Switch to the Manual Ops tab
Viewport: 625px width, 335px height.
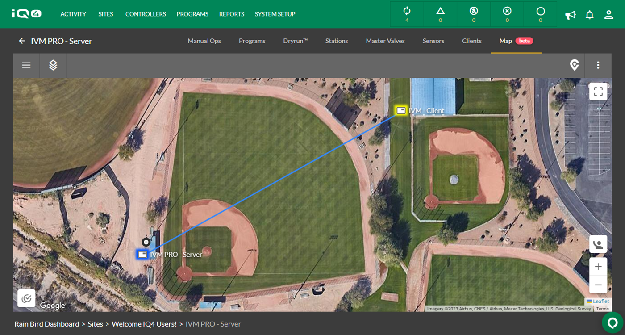[204, 41]
